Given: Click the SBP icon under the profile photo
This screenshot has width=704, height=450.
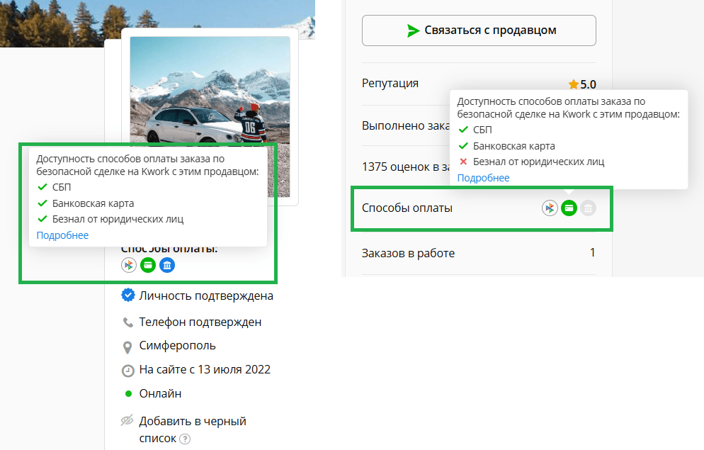Looking at the screenshot, I should click(x=128, y=265).
